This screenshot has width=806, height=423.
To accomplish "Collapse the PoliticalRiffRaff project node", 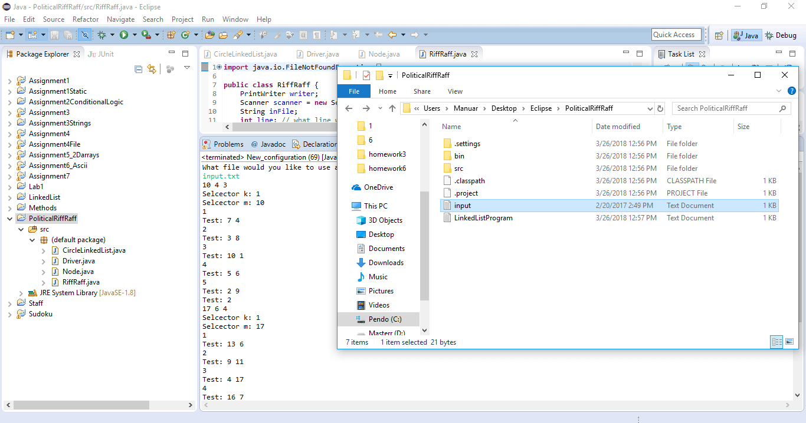I will click(9, 219).
